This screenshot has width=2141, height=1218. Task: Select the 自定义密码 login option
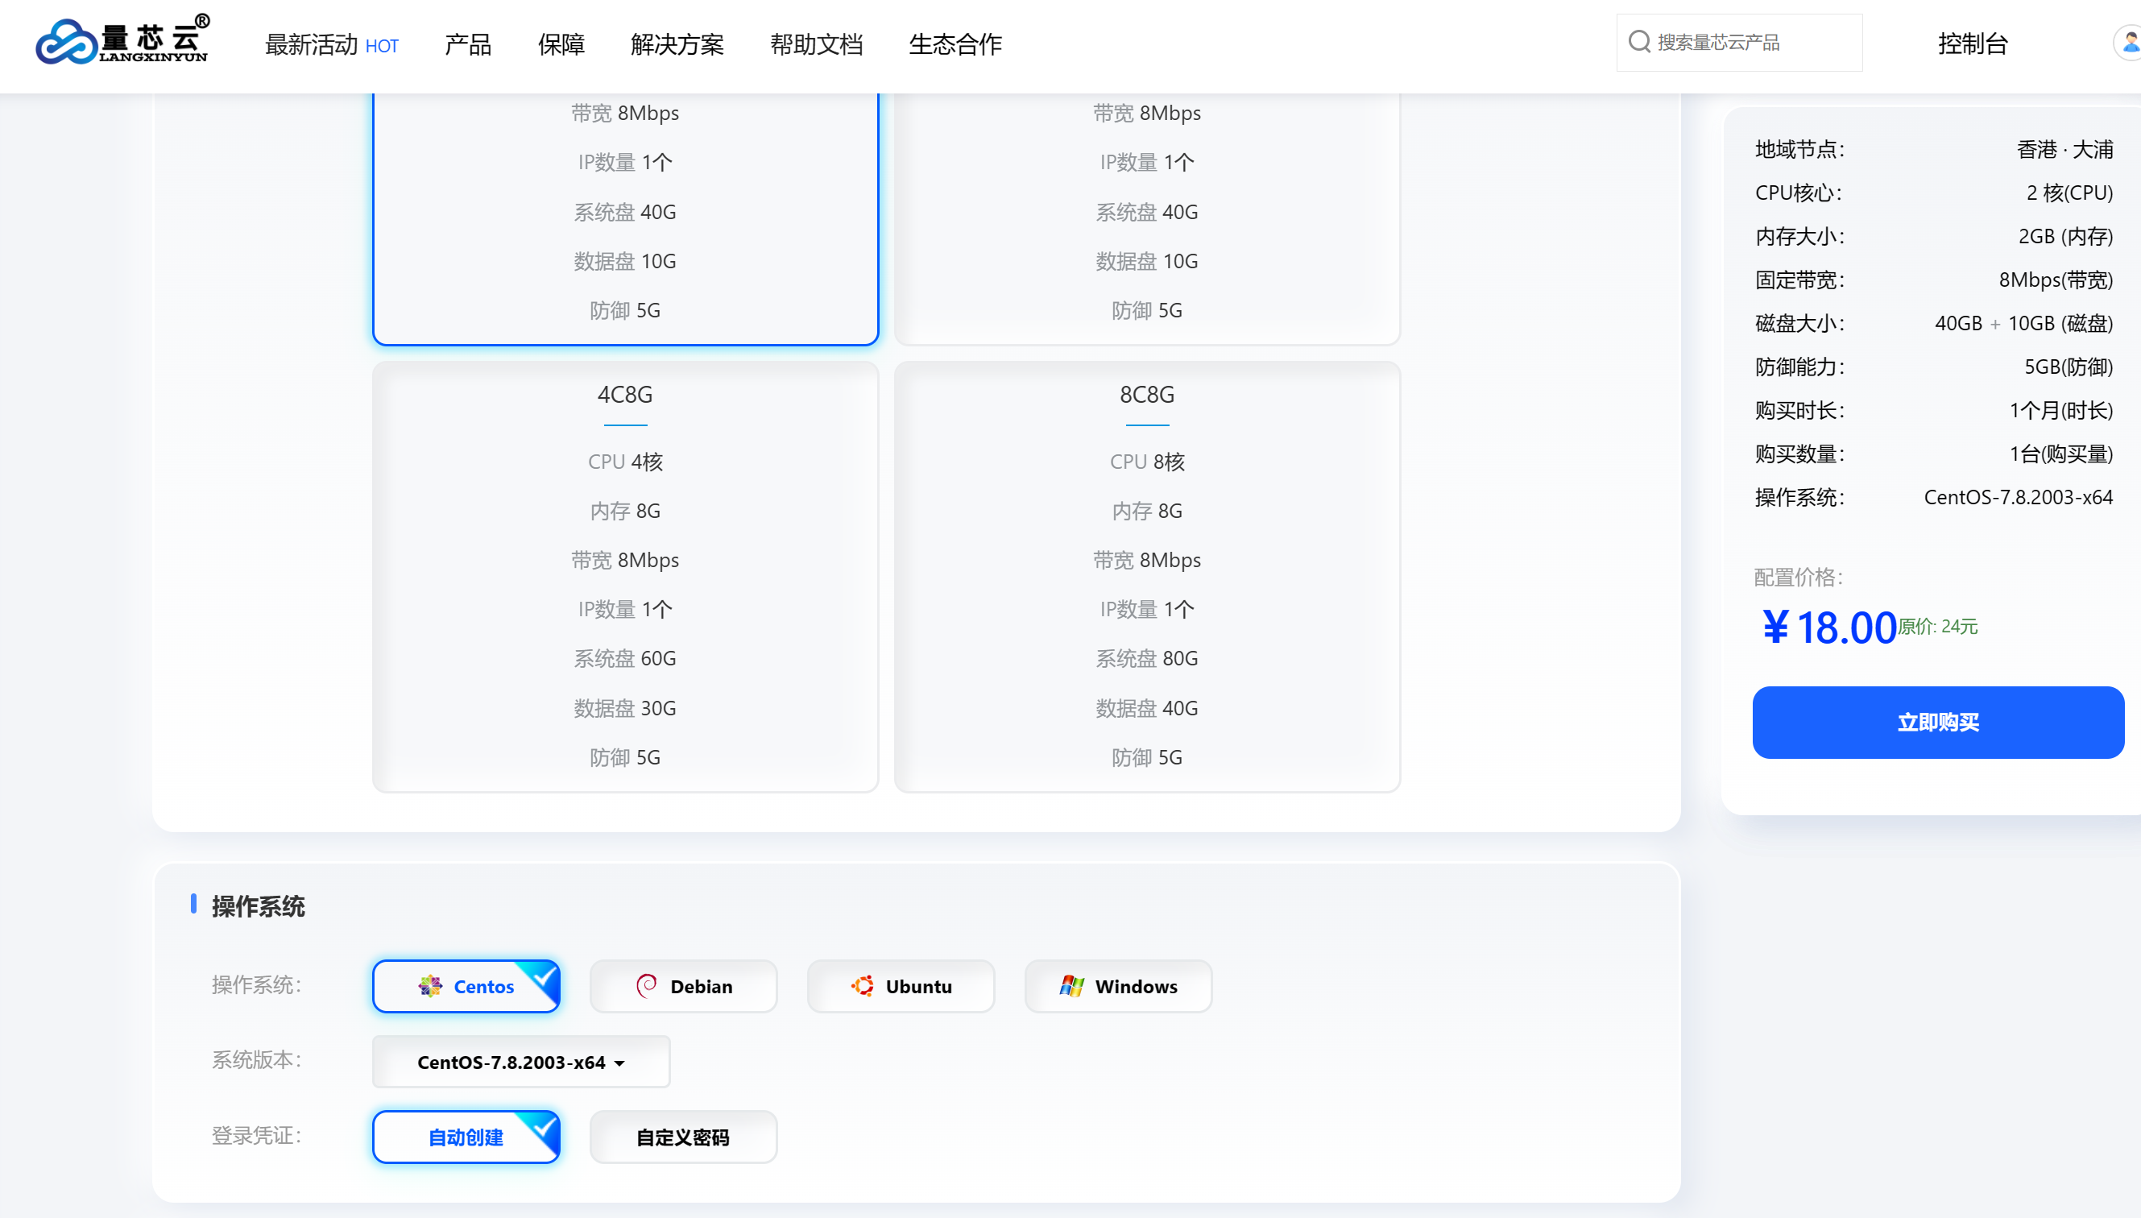coord(682,1137)
